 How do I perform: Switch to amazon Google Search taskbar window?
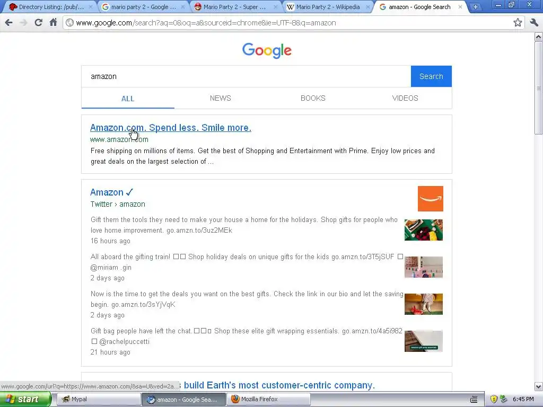(x=183, y=400)
